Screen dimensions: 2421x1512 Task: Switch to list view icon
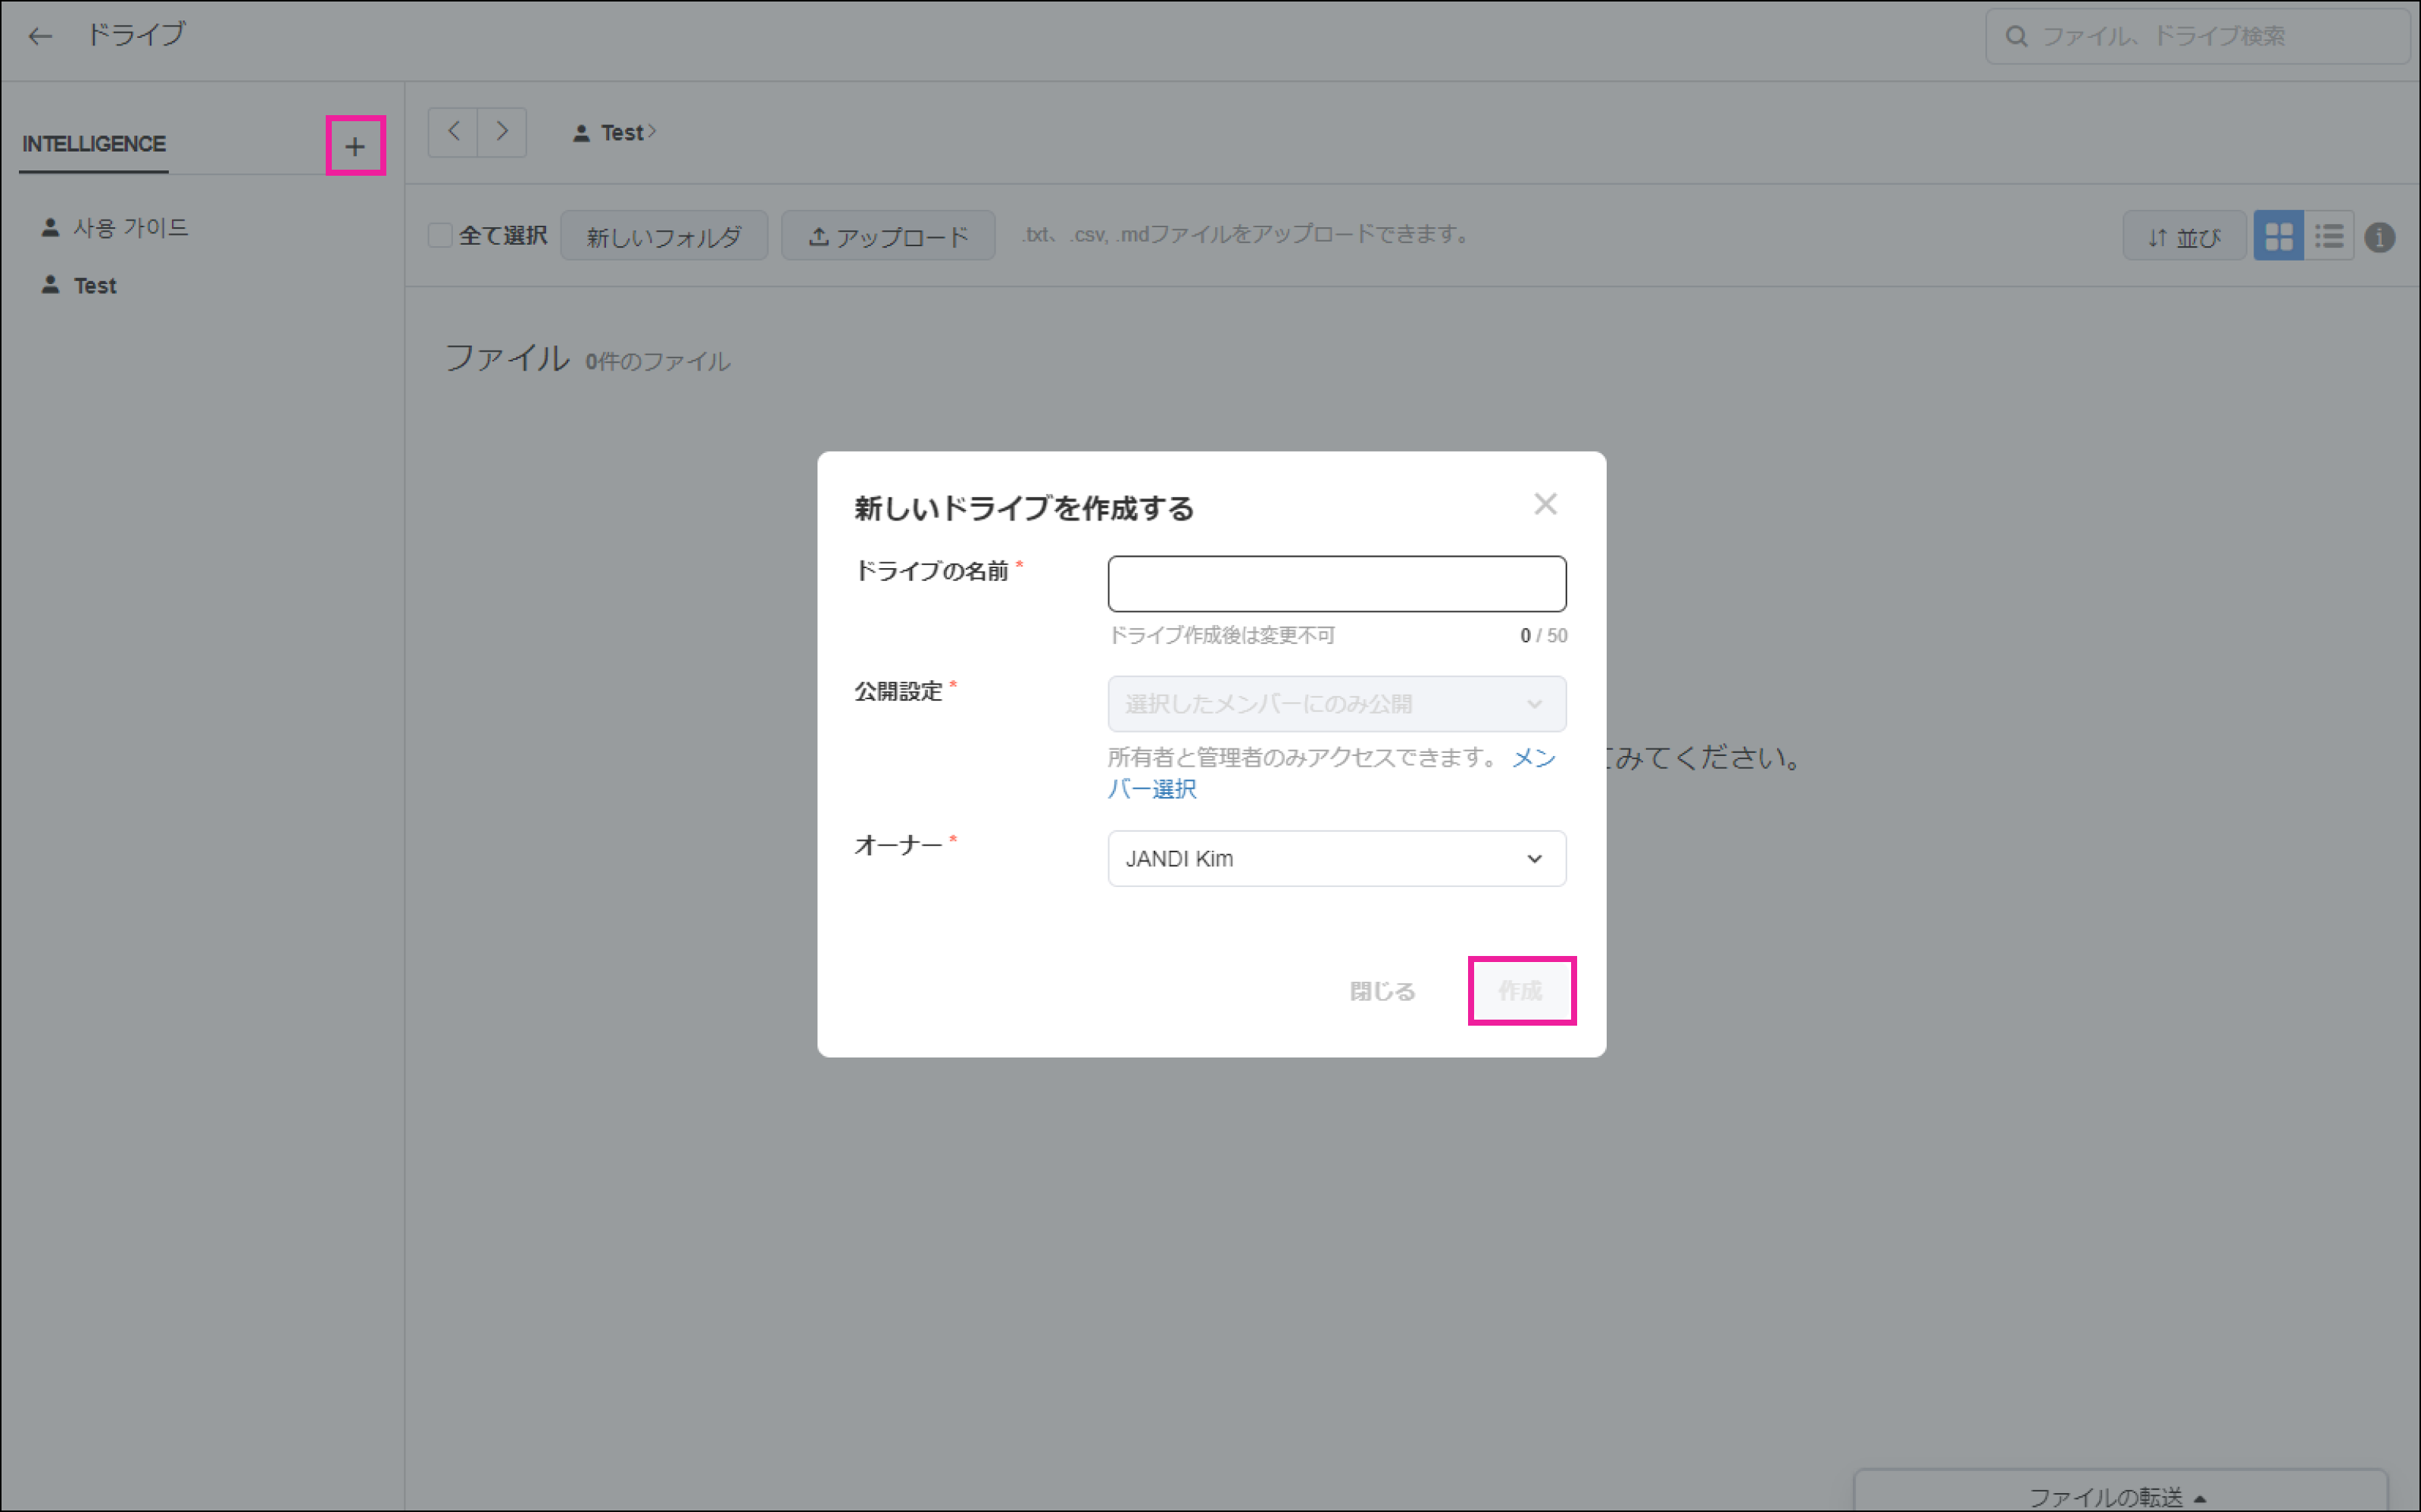[2329, 237]
